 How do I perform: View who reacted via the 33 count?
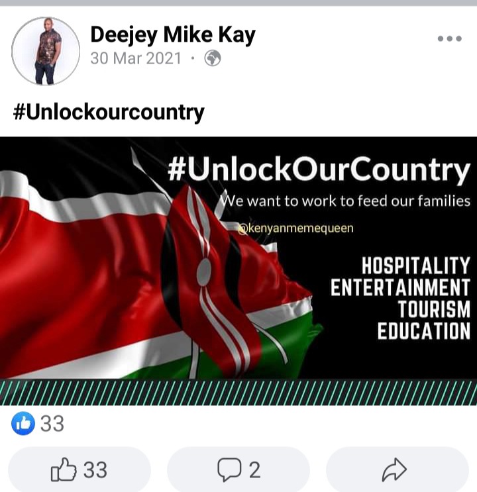point(52,424)
